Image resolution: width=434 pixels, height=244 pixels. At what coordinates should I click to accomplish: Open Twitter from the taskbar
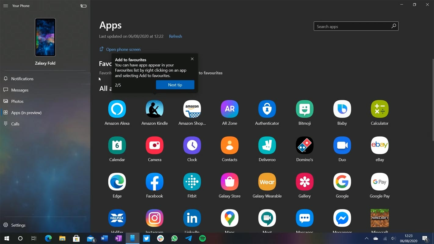pos(146,239)
